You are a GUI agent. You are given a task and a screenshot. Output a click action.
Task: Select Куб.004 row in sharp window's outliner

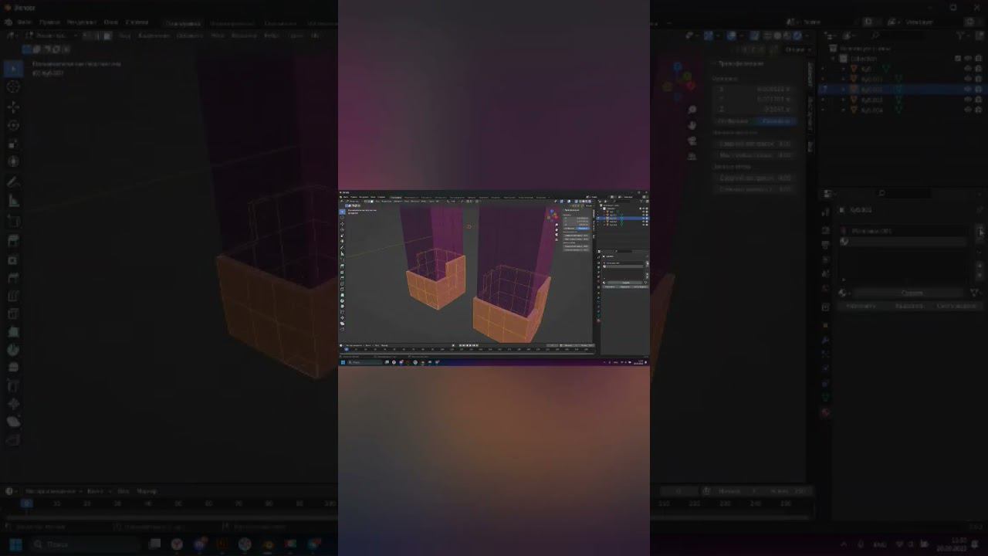click(x=623, y=225)
